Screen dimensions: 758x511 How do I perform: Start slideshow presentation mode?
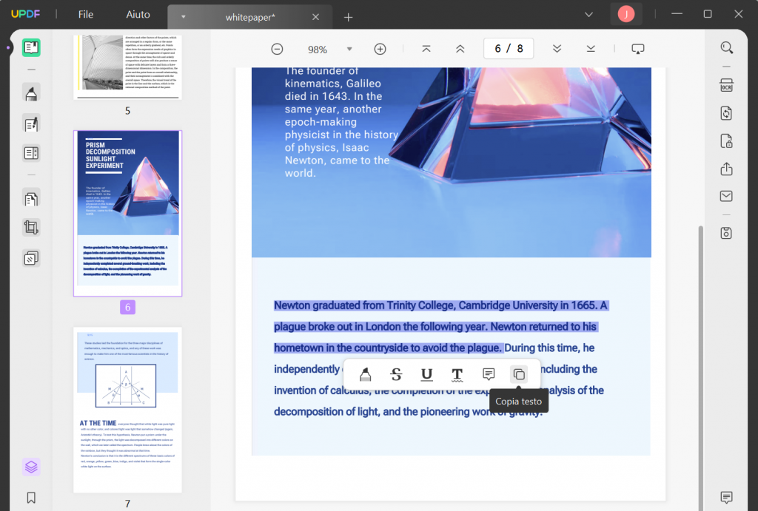point(637,49)
